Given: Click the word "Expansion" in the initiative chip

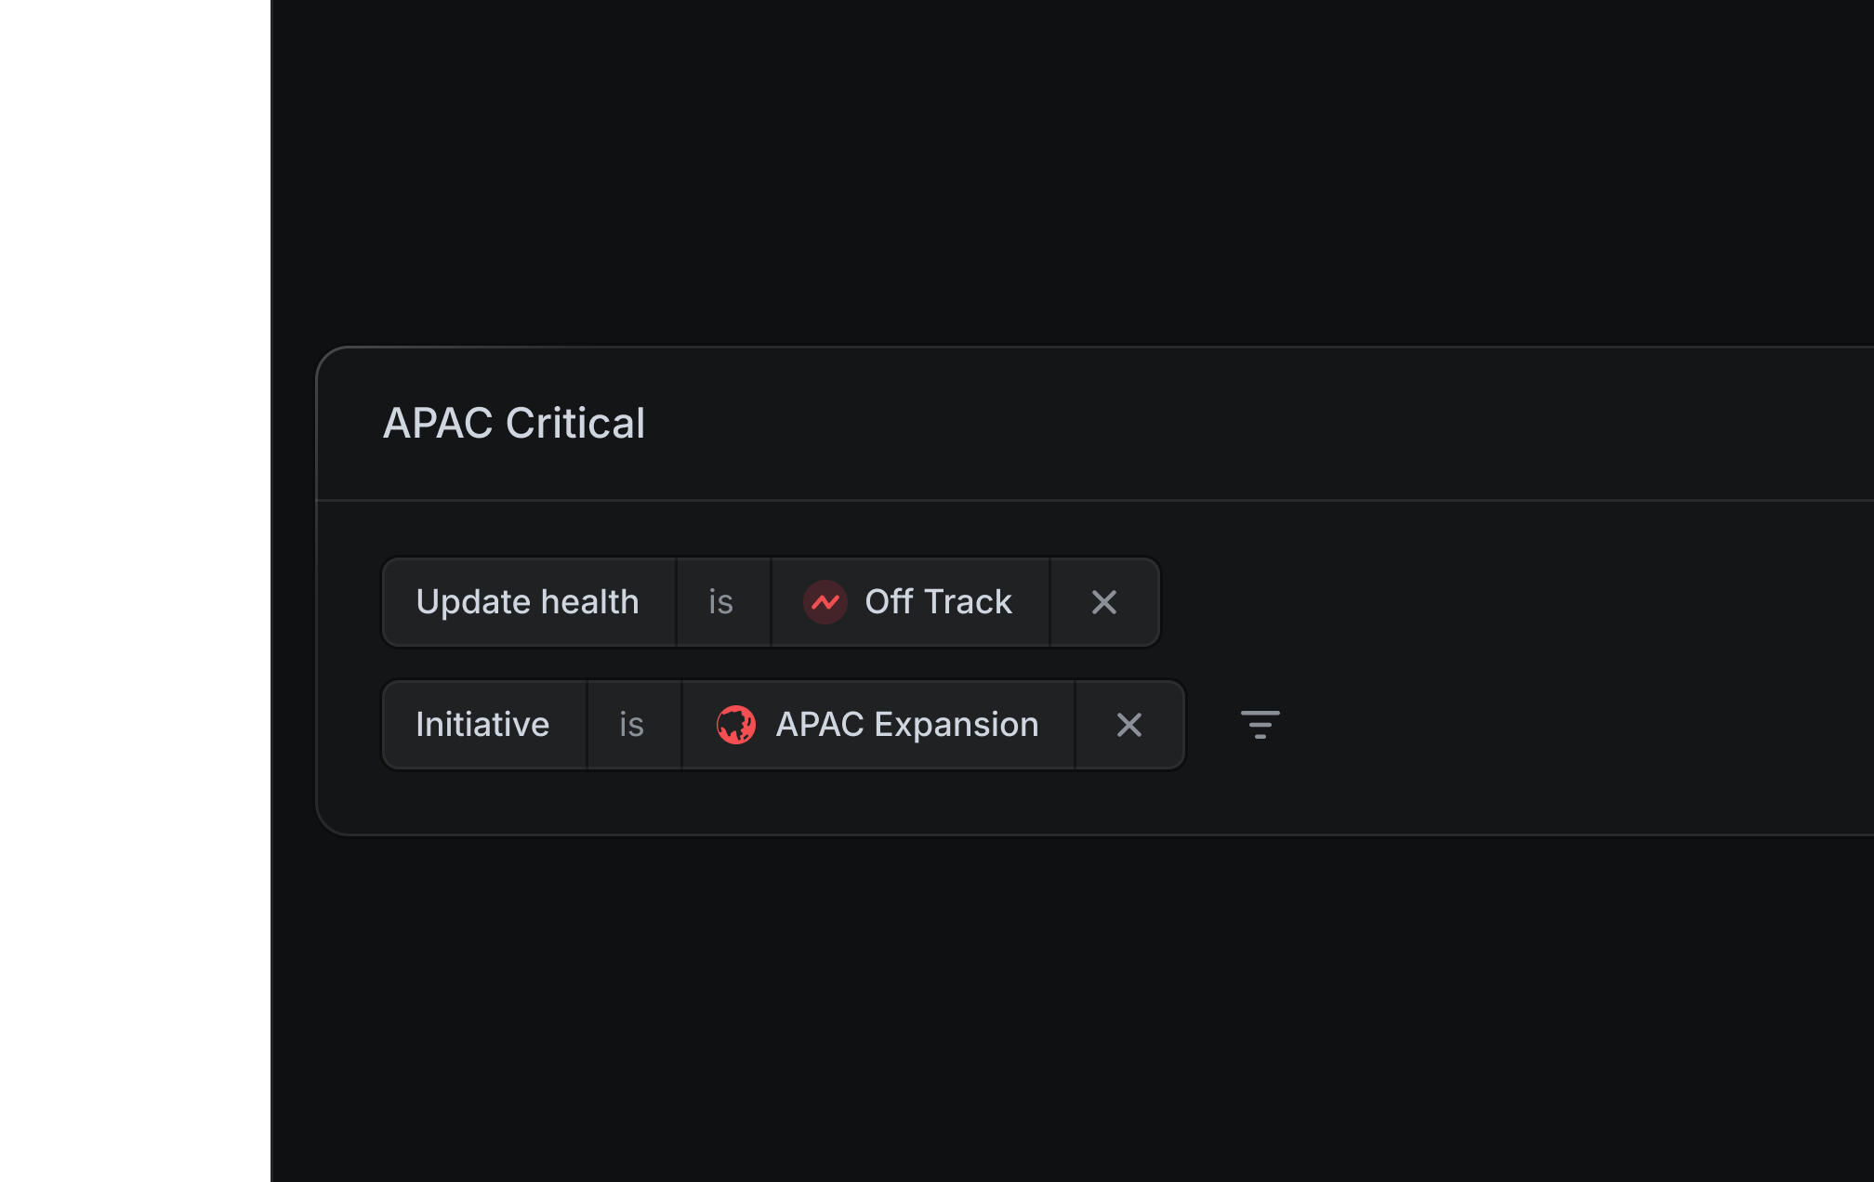Looking at the screenshot, I should pos(957,725).
